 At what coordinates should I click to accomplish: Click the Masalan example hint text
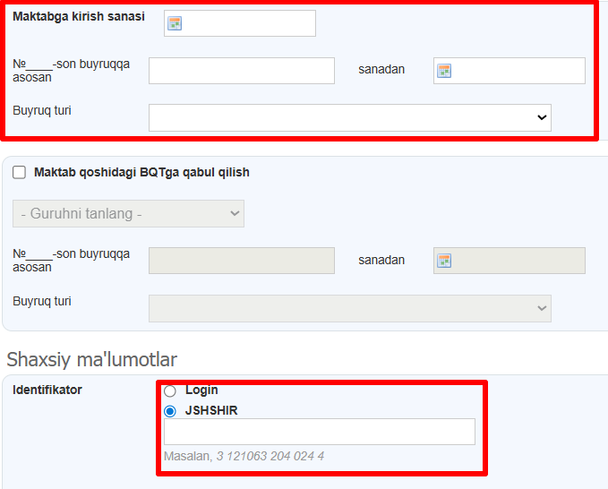244,457
